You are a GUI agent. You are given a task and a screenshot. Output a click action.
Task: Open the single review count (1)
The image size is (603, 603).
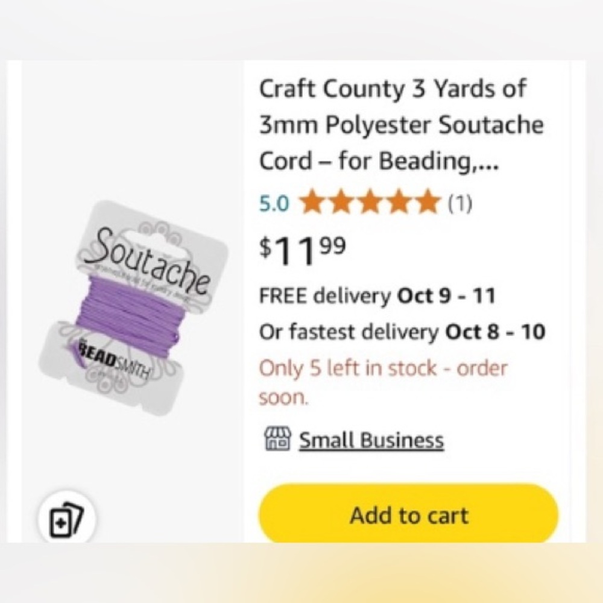click(459, 204)
